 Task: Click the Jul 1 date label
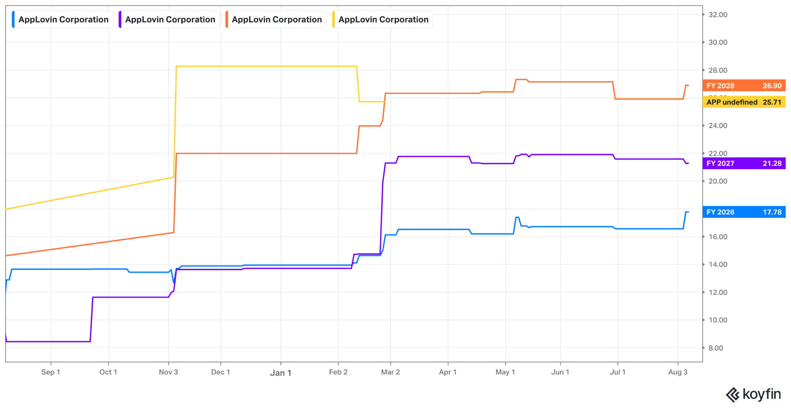tap(618, 372)
